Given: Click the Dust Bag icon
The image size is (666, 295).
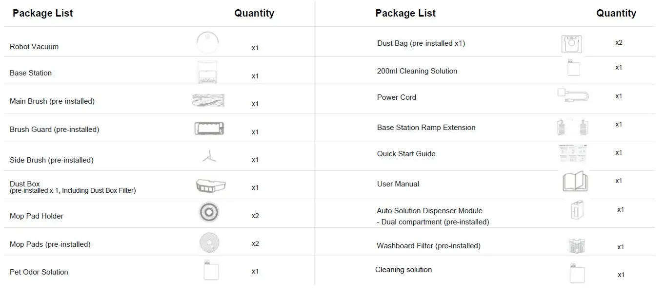Looking at the screenshot, I should tap(571, 43).
